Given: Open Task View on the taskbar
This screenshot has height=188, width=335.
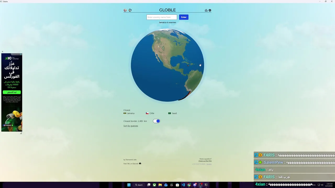Looking at the screenshot, I should tap(149, 185).
